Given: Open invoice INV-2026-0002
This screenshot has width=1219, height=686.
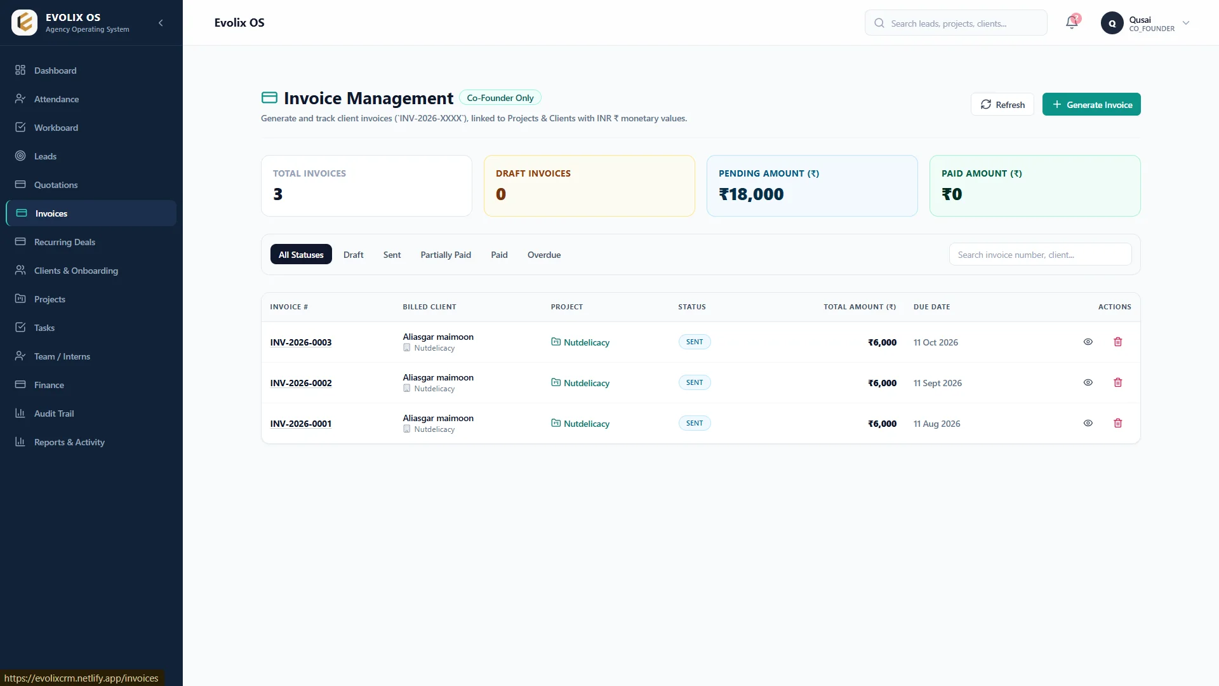Looking at the screenshot, I should pos(301,383).
